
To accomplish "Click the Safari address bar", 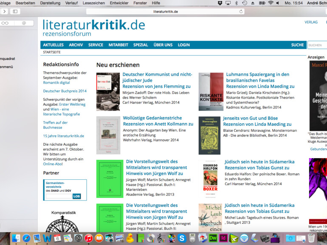I will click(x=165, y=11).
